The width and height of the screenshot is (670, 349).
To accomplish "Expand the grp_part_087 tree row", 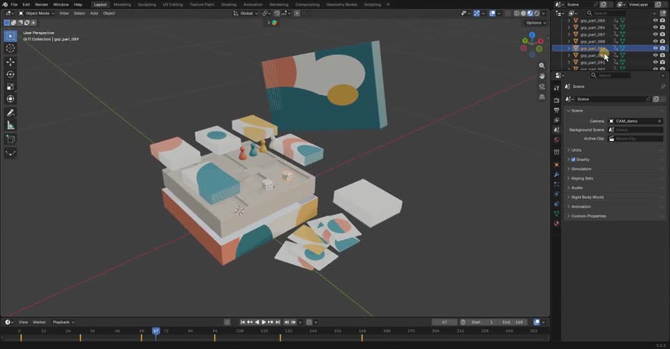I will point(569,34).
